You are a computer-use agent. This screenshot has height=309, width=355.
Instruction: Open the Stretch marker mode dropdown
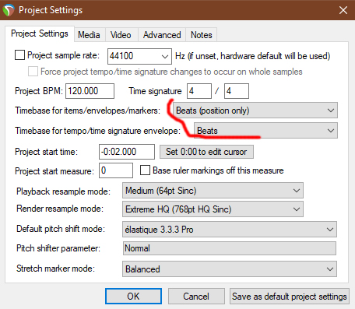click(x=230, y=269)
